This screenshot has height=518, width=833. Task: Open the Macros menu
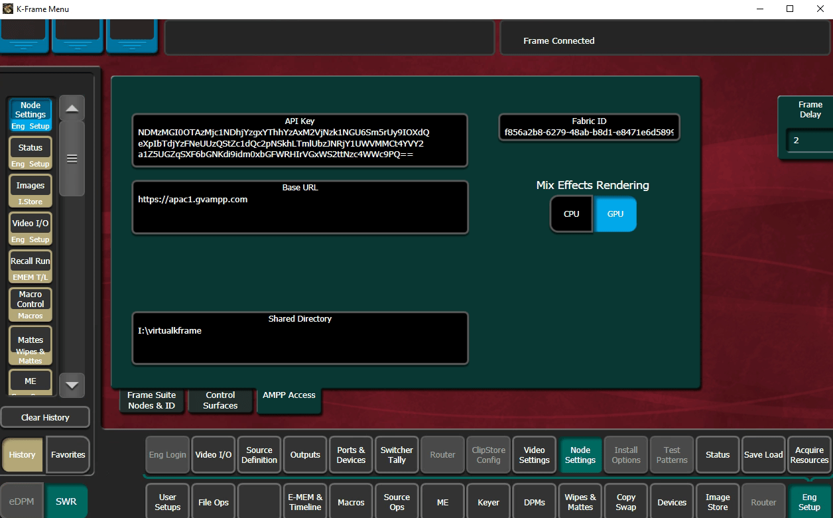(351, 502)
